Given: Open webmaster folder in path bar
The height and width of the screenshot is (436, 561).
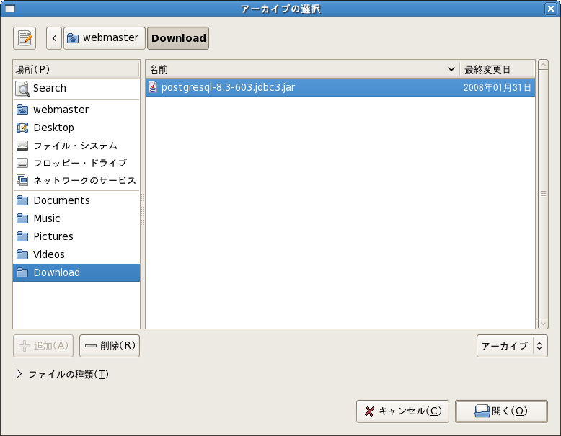Looking at the screenshot, I should pyautogui.click(x=105, y=38).
